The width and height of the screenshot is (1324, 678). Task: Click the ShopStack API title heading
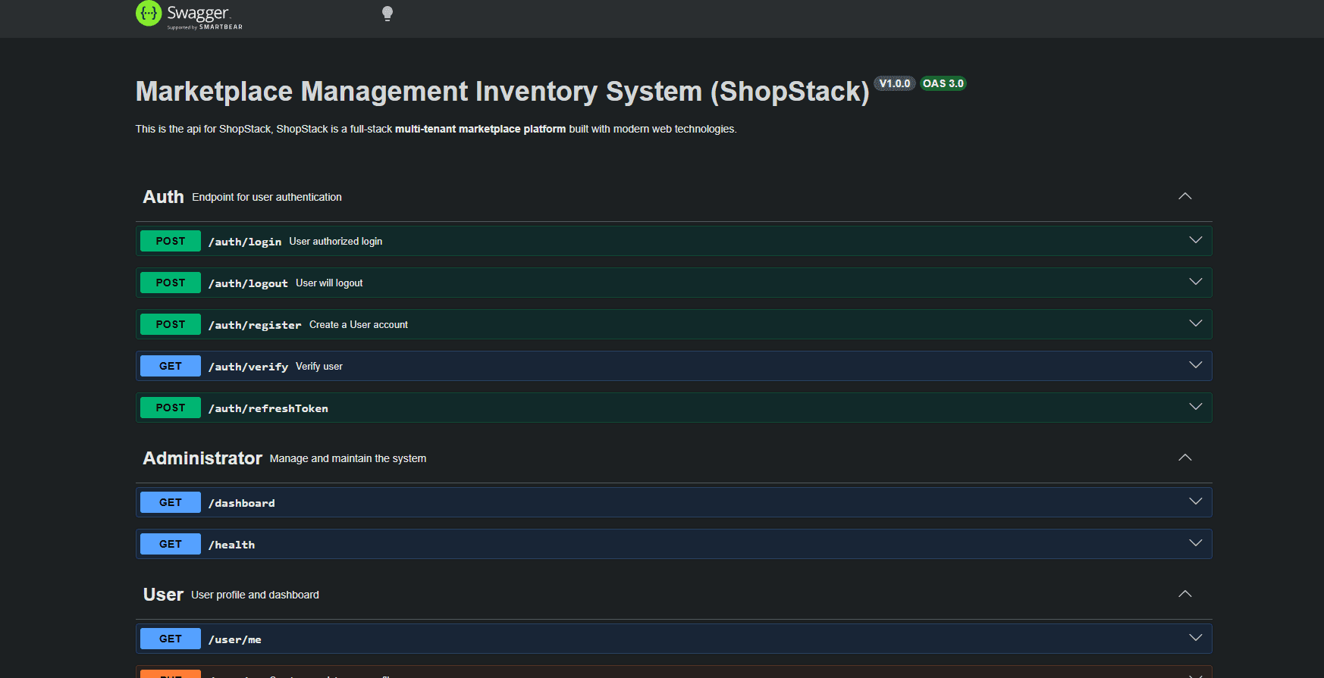click(503, 92)
